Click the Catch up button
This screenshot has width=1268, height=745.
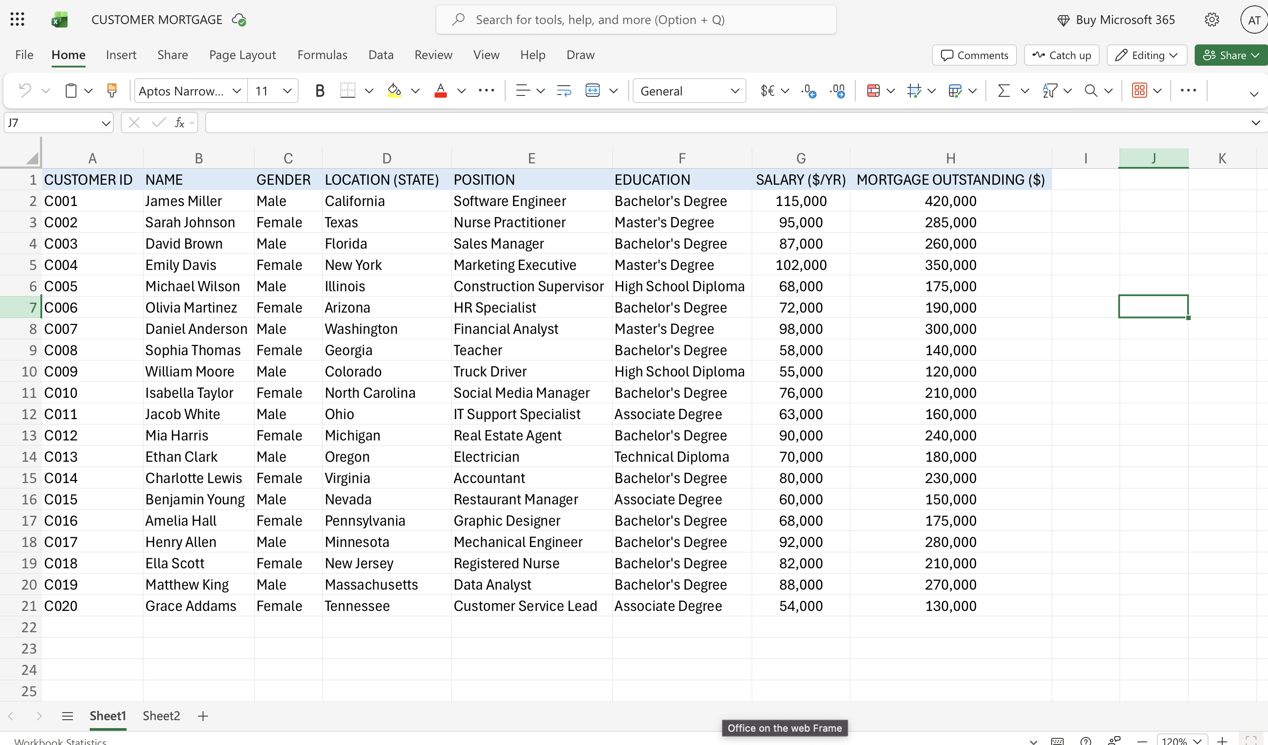point(1062,55)
